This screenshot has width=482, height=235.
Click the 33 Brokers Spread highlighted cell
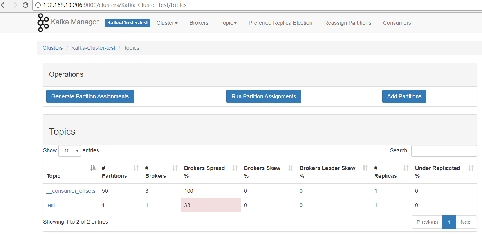[x=211, y=205]
